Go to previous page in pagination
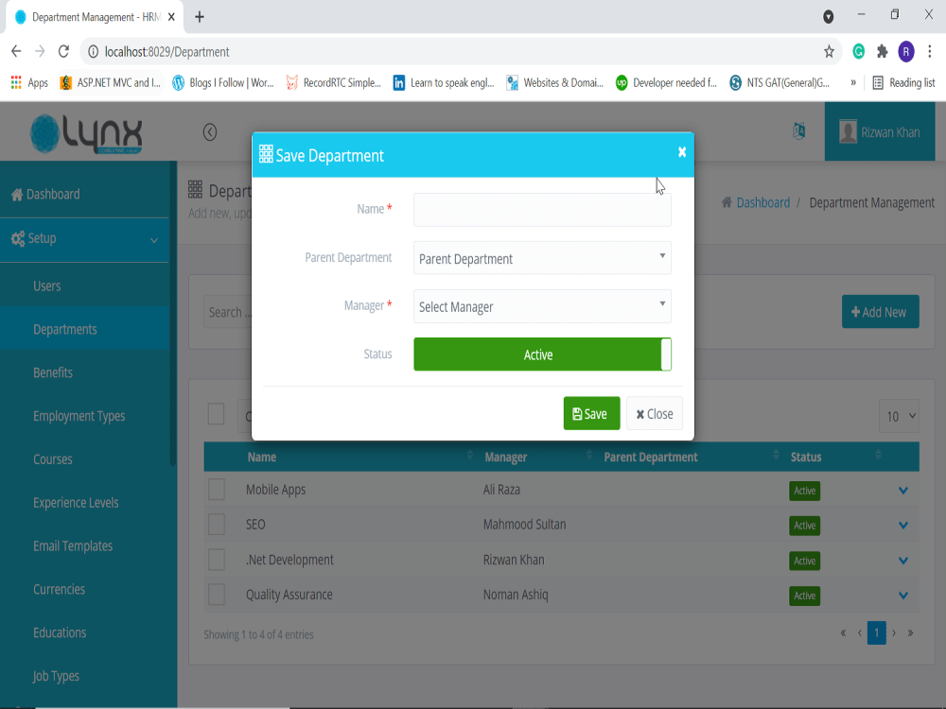Viewport: 946px width, 709px height. coord(860,633)
